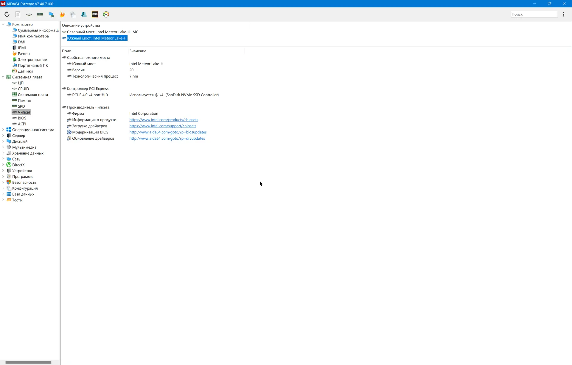The height and width of the screenshot is (365, 572).
Task: Open the biosupdates aida64 link
Action: tap(168, 132)
